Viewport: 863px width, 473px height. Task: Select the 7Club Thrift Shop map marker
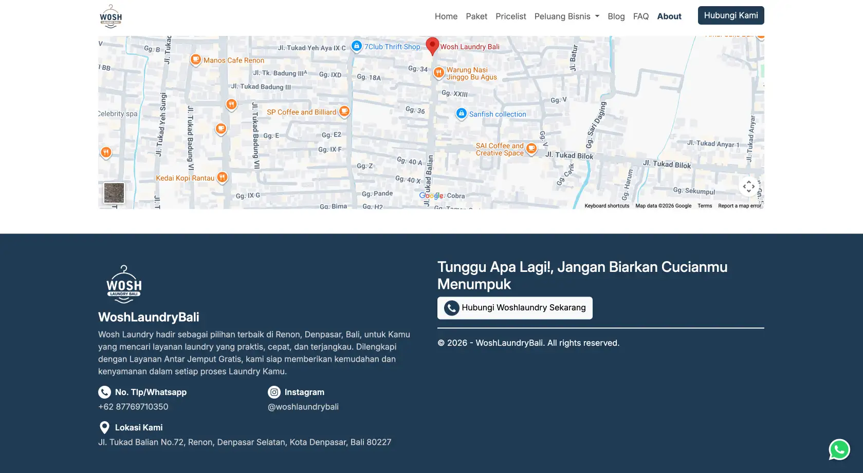tap(357, 46)
